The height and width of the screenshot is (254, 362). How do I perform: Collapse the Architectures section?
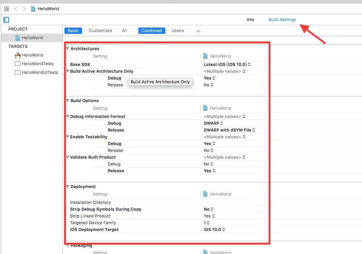[68, 49]
